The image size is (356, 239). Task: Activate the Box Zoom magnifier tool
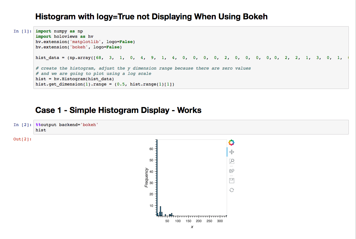231,161
